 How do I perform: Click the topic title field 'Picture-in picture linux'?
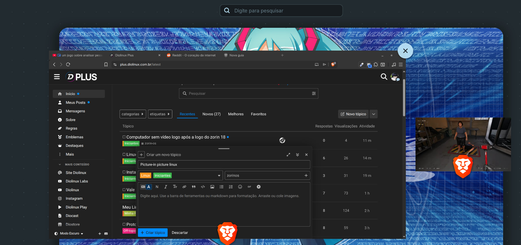(224, 165)
